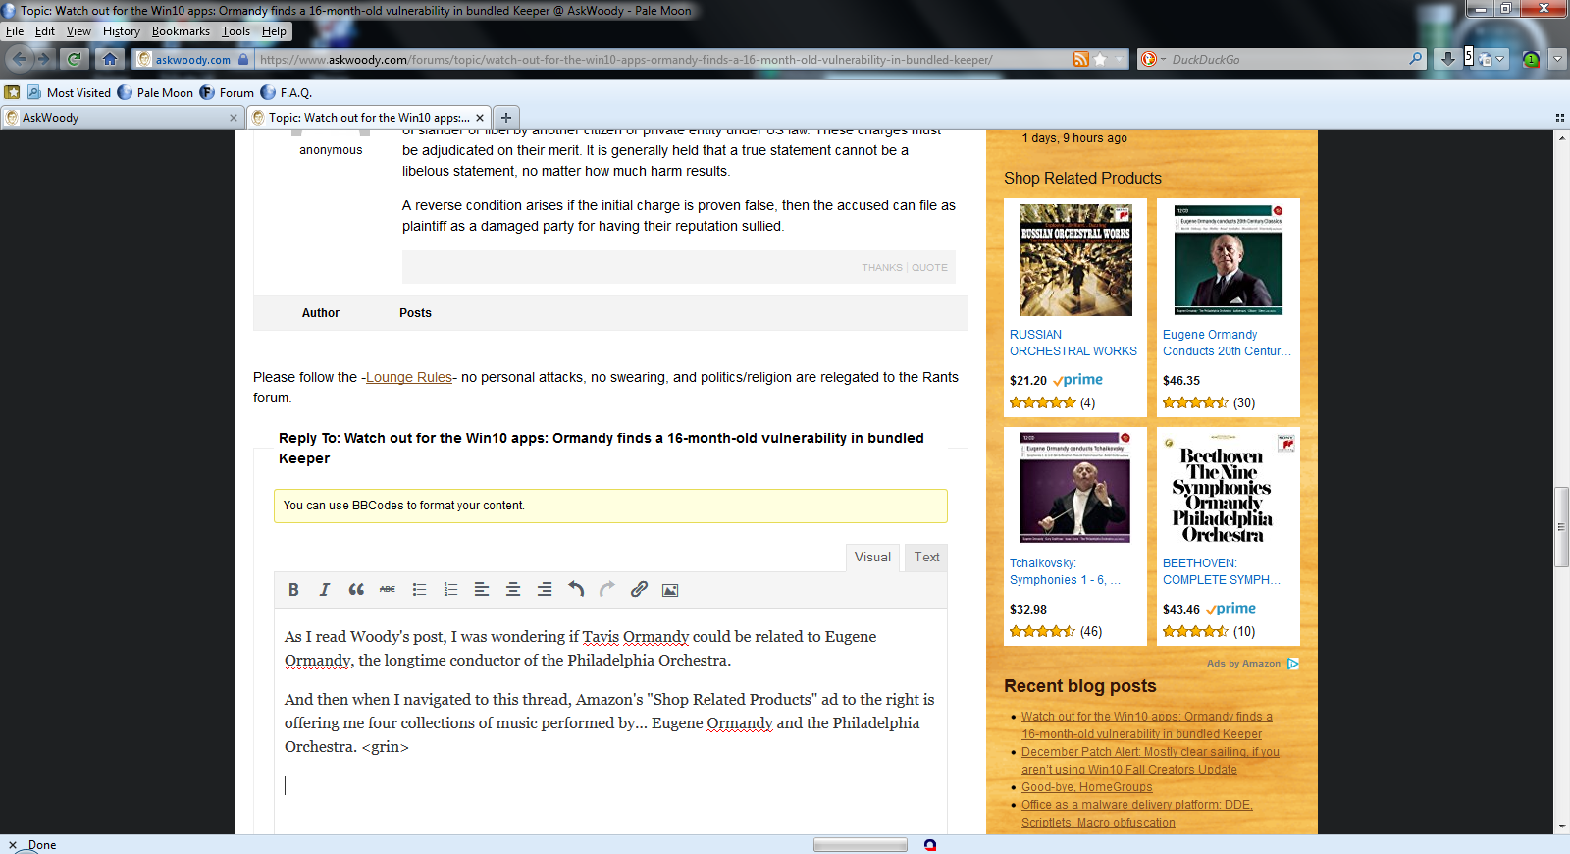Align text right in editor

pyautogui.click(x=545, y=589)
